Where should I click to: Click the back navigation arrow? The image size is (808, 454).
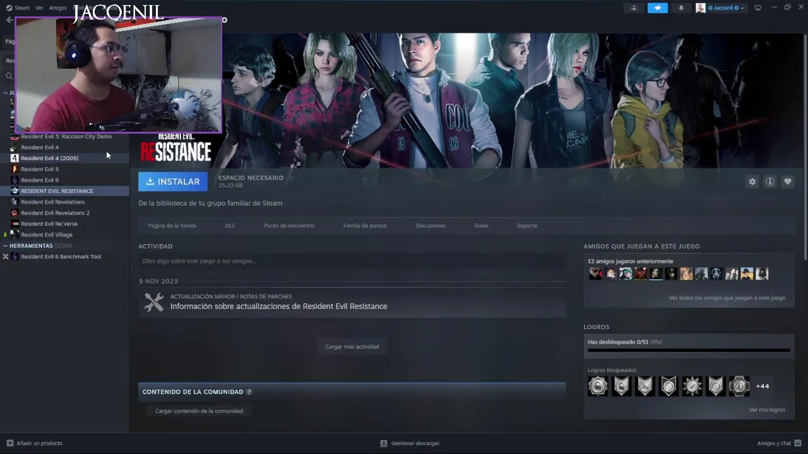click(8, 20)
